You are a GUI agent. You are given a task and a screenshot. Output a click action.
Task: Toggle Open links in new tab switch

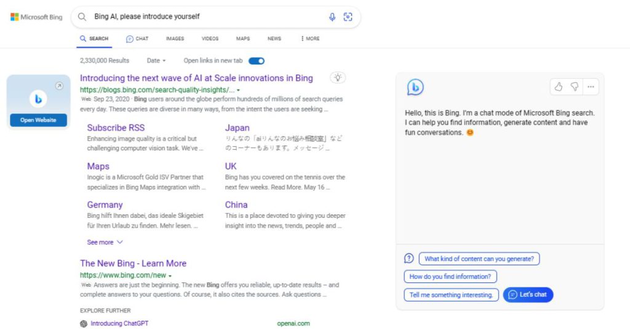click(x=257, y=61)
